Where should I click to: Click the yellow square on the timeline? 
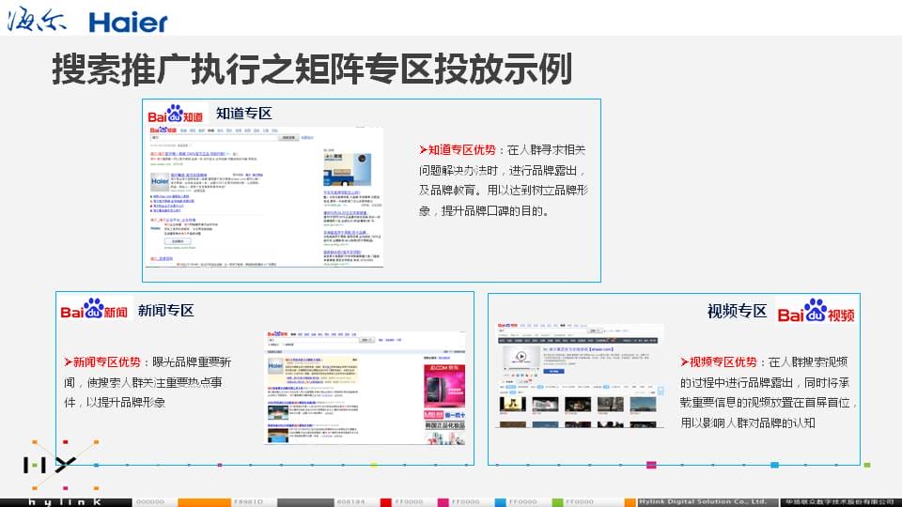373,465
